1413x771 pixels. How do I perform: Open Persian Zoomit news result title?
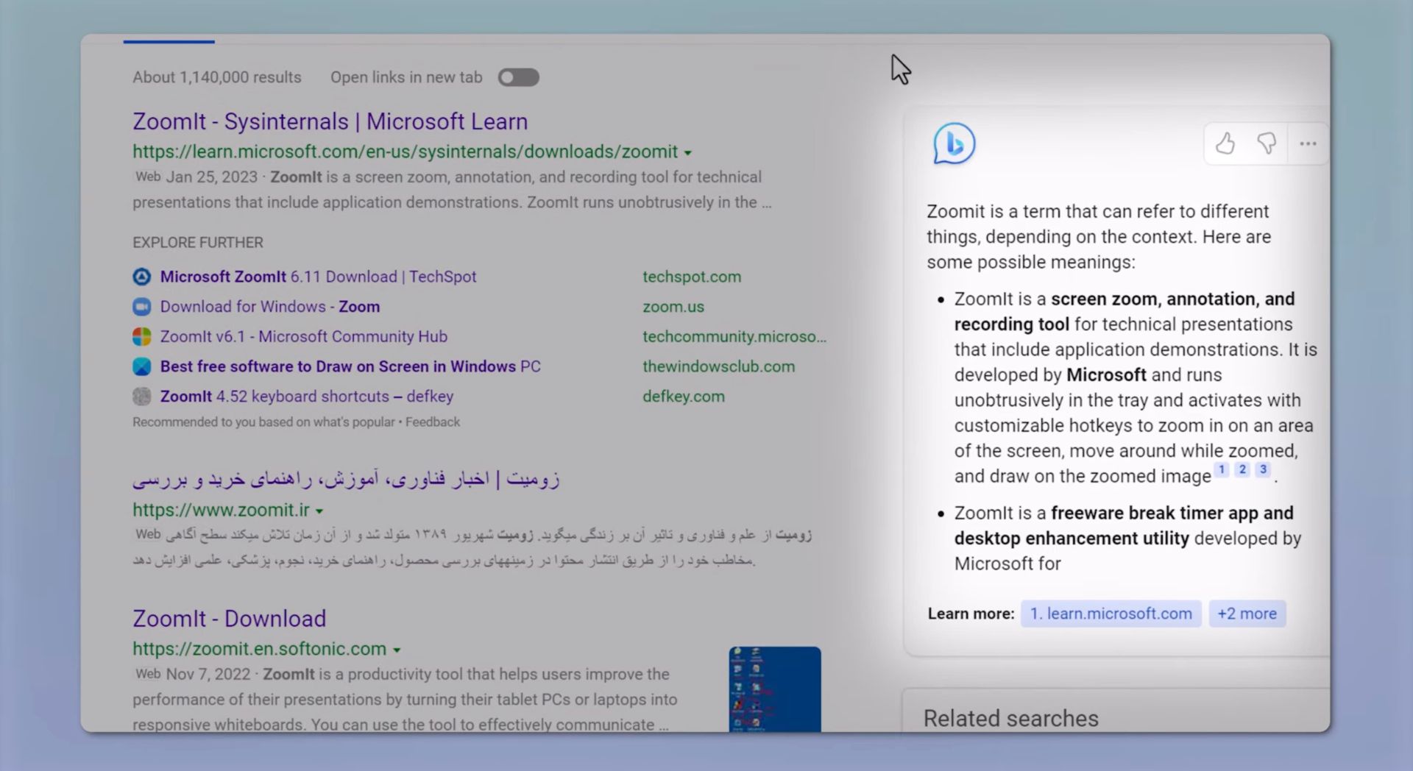346,479
